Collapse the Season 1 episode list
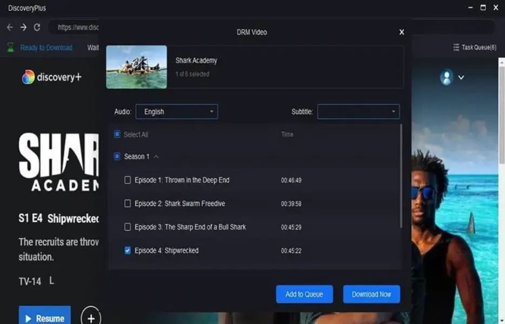The height and width of the screenshot is (324, 505). pos(156,157)
